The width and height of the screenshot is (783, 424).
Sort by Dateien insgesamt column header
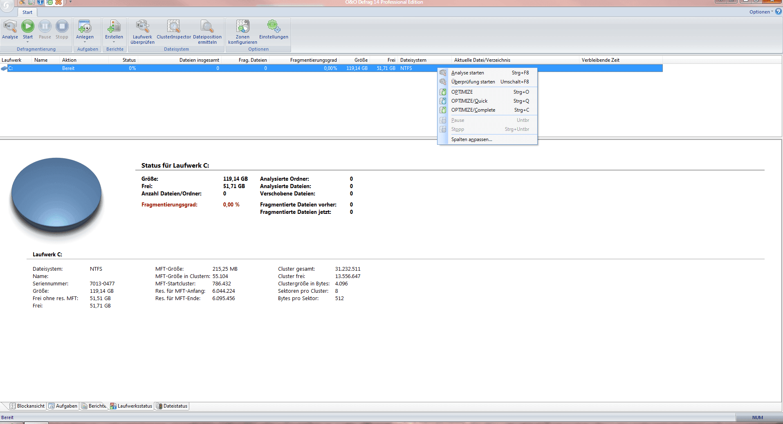pos(179,60)
